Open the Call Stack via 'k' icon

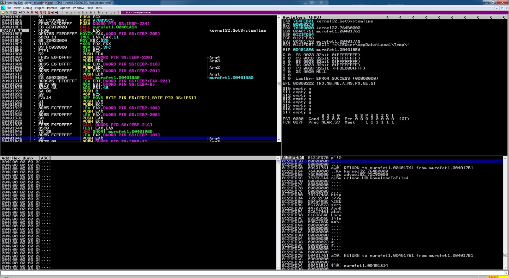pyautogui.click(x=95, y=12)
